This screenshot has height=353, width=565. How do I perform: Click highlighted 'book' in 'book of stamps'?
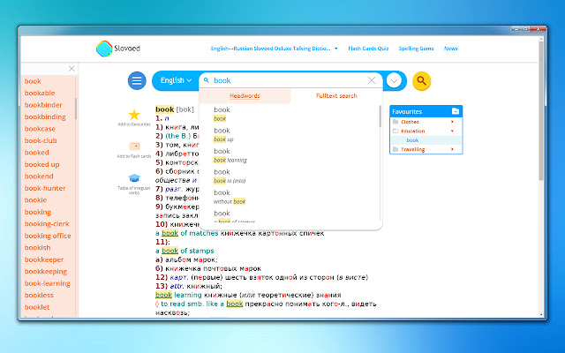(x=170, y=251)
